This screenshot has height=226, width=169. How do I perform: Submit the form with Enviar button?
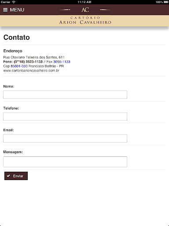point(16,176)
